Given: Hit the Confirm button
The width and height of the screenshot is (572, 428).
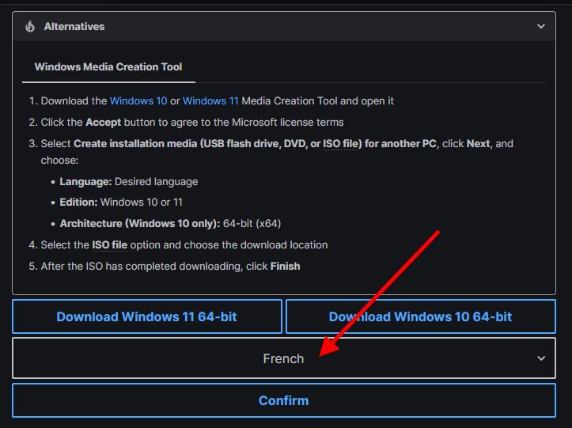Looking at the screenshot, I should tap(283, 400).
